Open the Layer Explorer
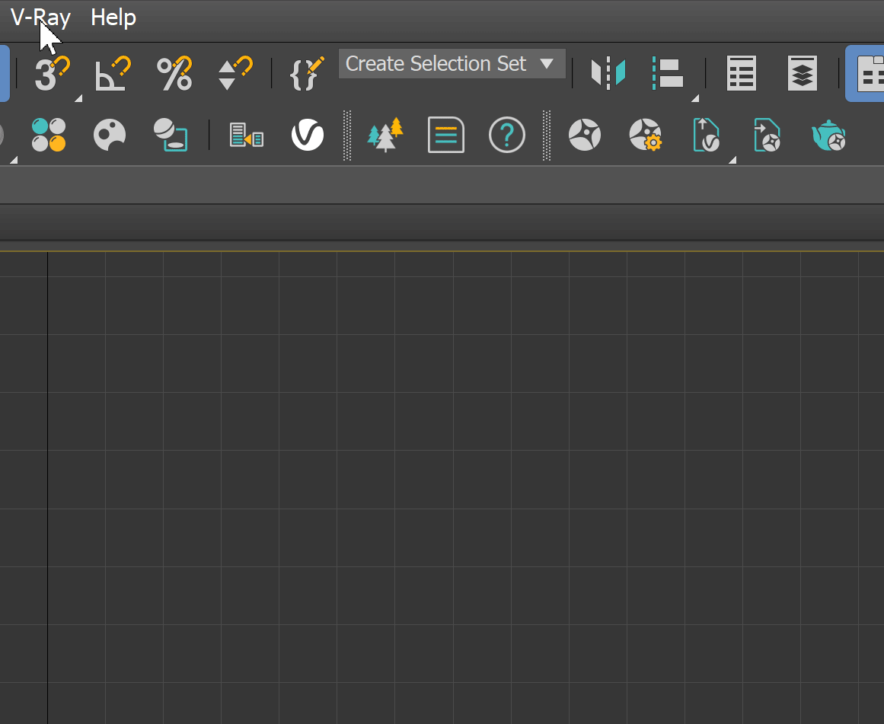The width and height of the screenshot is (884, 724). (x=802, y=73)
